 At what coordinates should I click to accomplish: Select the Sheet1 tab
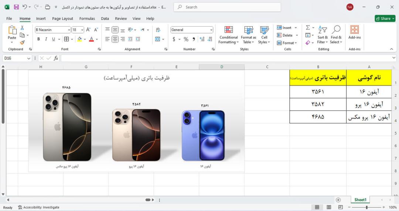tap(360, 200)
